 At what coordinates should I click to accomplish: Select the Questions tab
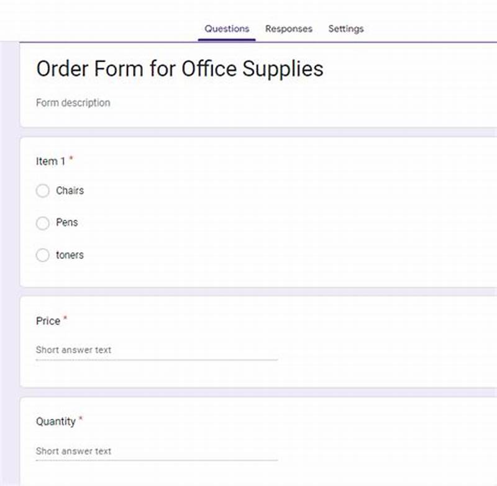point(226,29)
